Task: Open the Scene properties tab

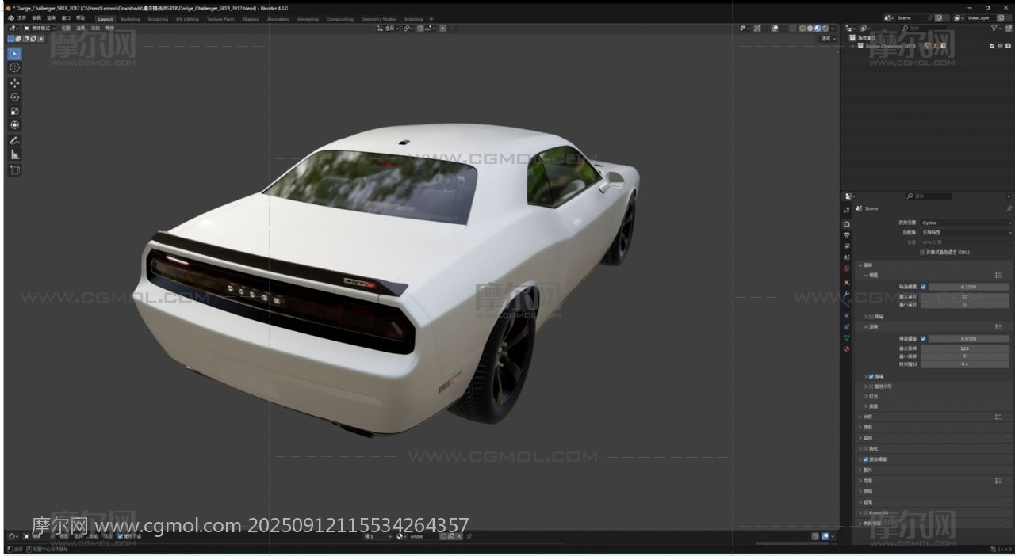Action: tap(847, 257)
